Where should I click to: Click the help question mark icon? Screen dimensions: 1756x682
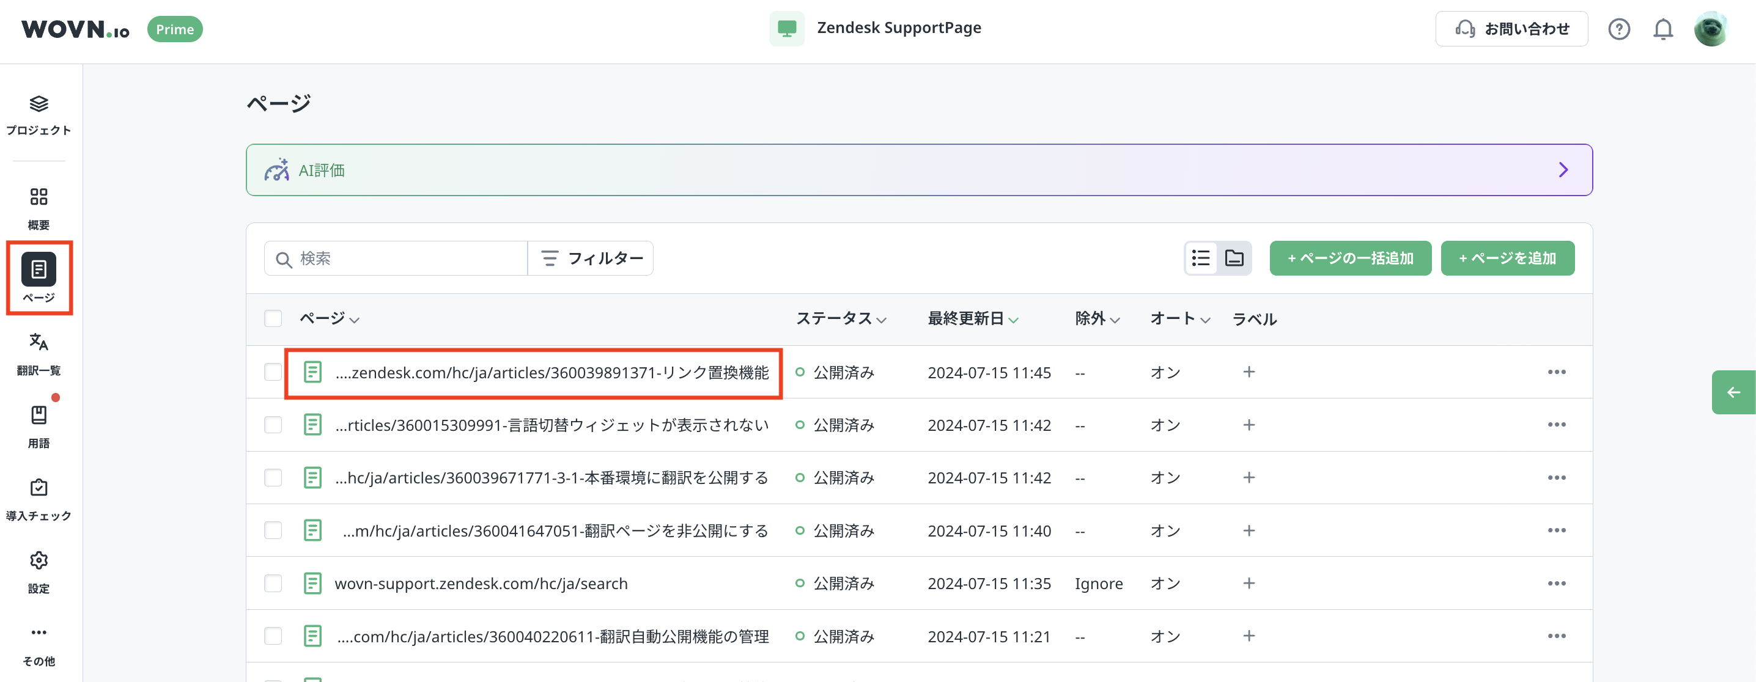click(x=1618, y=29)
